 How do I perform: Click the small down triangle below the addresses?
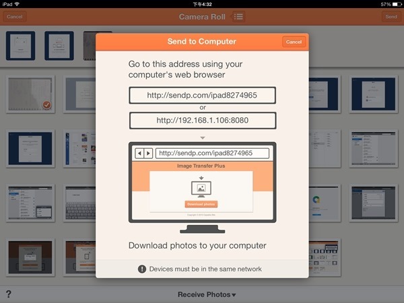pyautogui.click(x=202, y=137)
